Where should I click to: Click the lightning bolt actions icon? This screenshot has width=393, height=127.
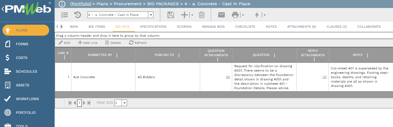pyautogui.click(x=257, y=15)
